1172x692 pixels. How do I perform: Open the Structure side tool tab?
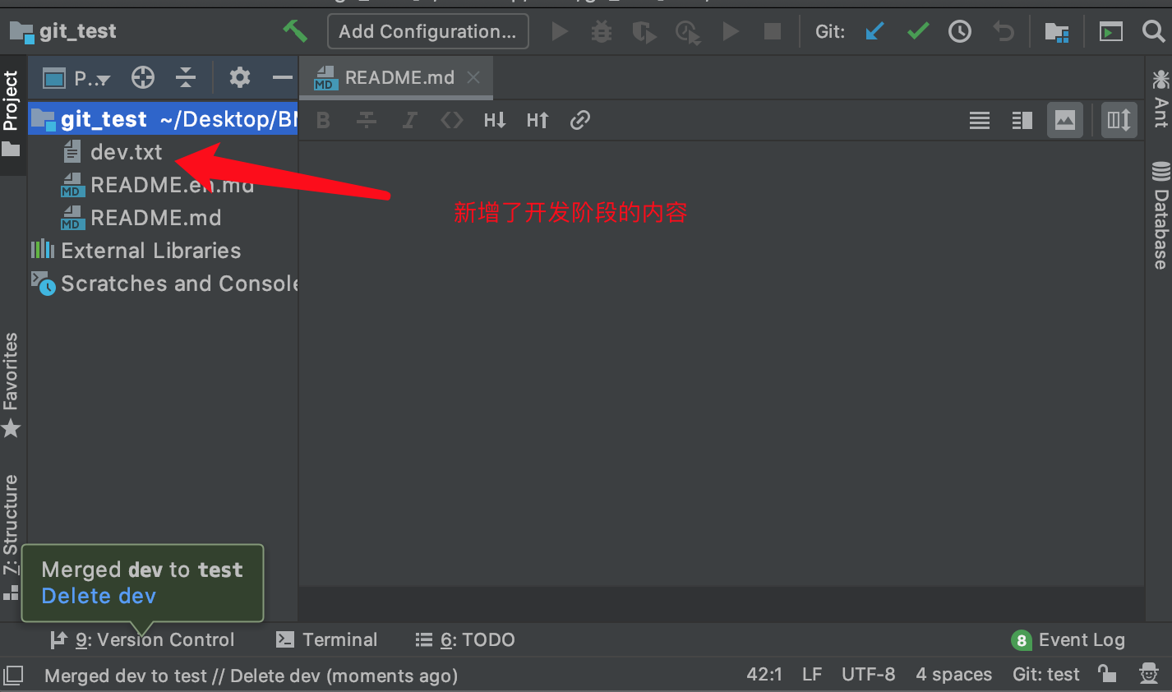12,536
